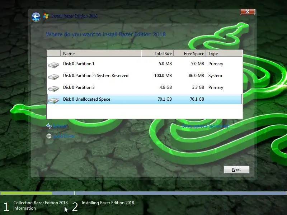Viewport: 287px width, 215px height.
Task: Click the installation progress bar
Action: 143,193
